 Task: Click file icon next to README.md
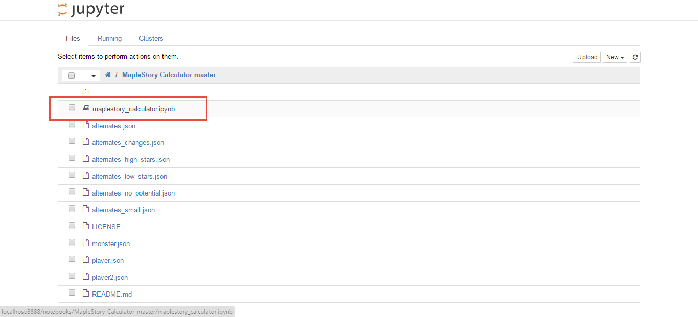pyautogui.click(x=86, y=294)
